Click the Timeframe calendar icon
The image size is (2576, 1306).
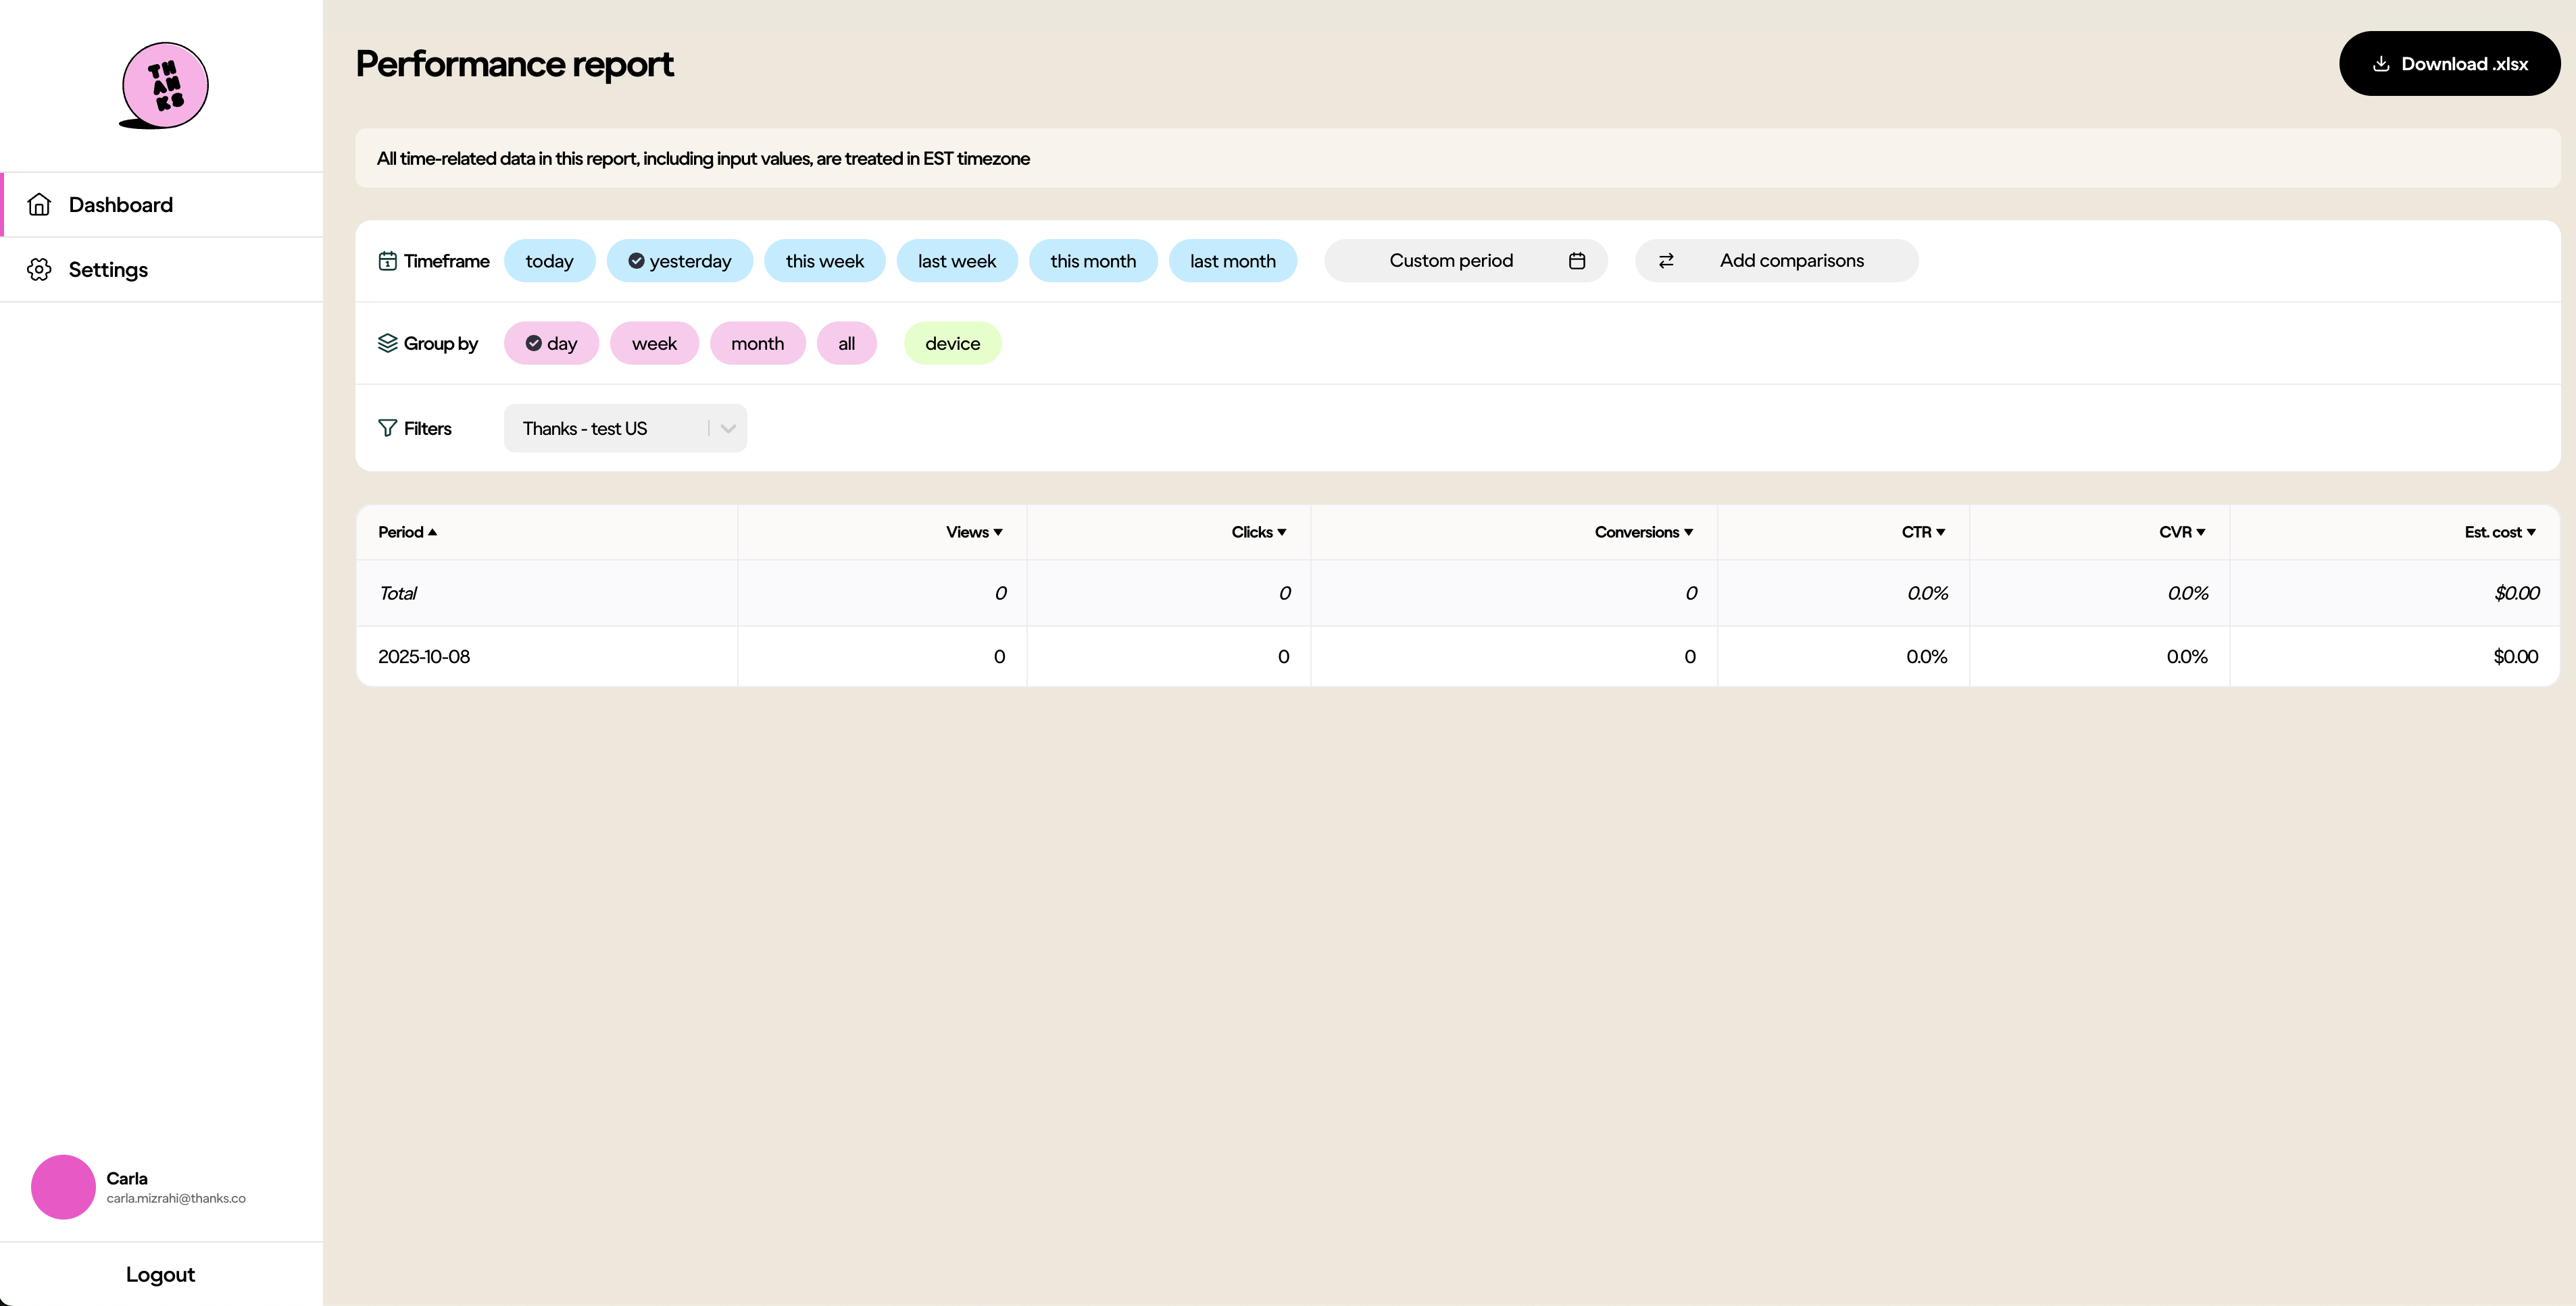(388, 261)
